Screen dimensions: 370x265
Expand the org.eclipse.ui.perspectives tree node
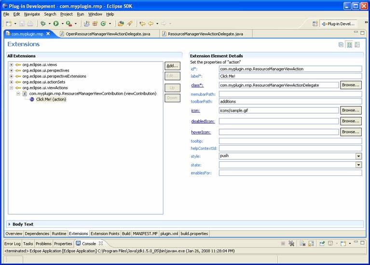pos(11,70)
